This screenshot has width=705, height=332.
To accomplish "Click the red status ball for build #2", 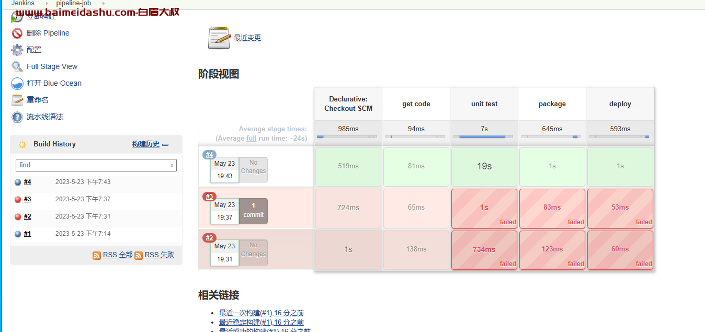I will point(18,217).
